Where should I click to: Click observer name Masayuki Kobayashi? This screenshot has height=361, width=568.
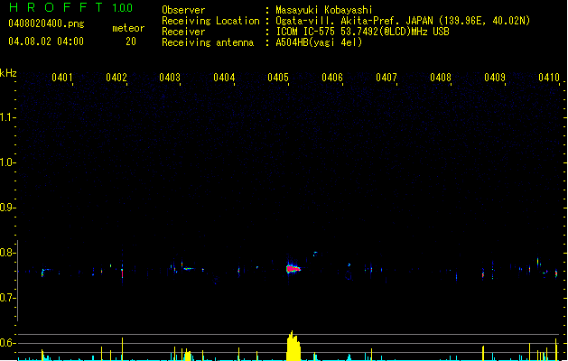pyautogui.click(x=324, y=10)
